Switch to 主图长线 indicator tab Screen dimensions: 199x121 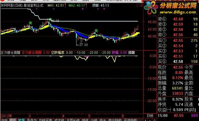pos(73,120)
